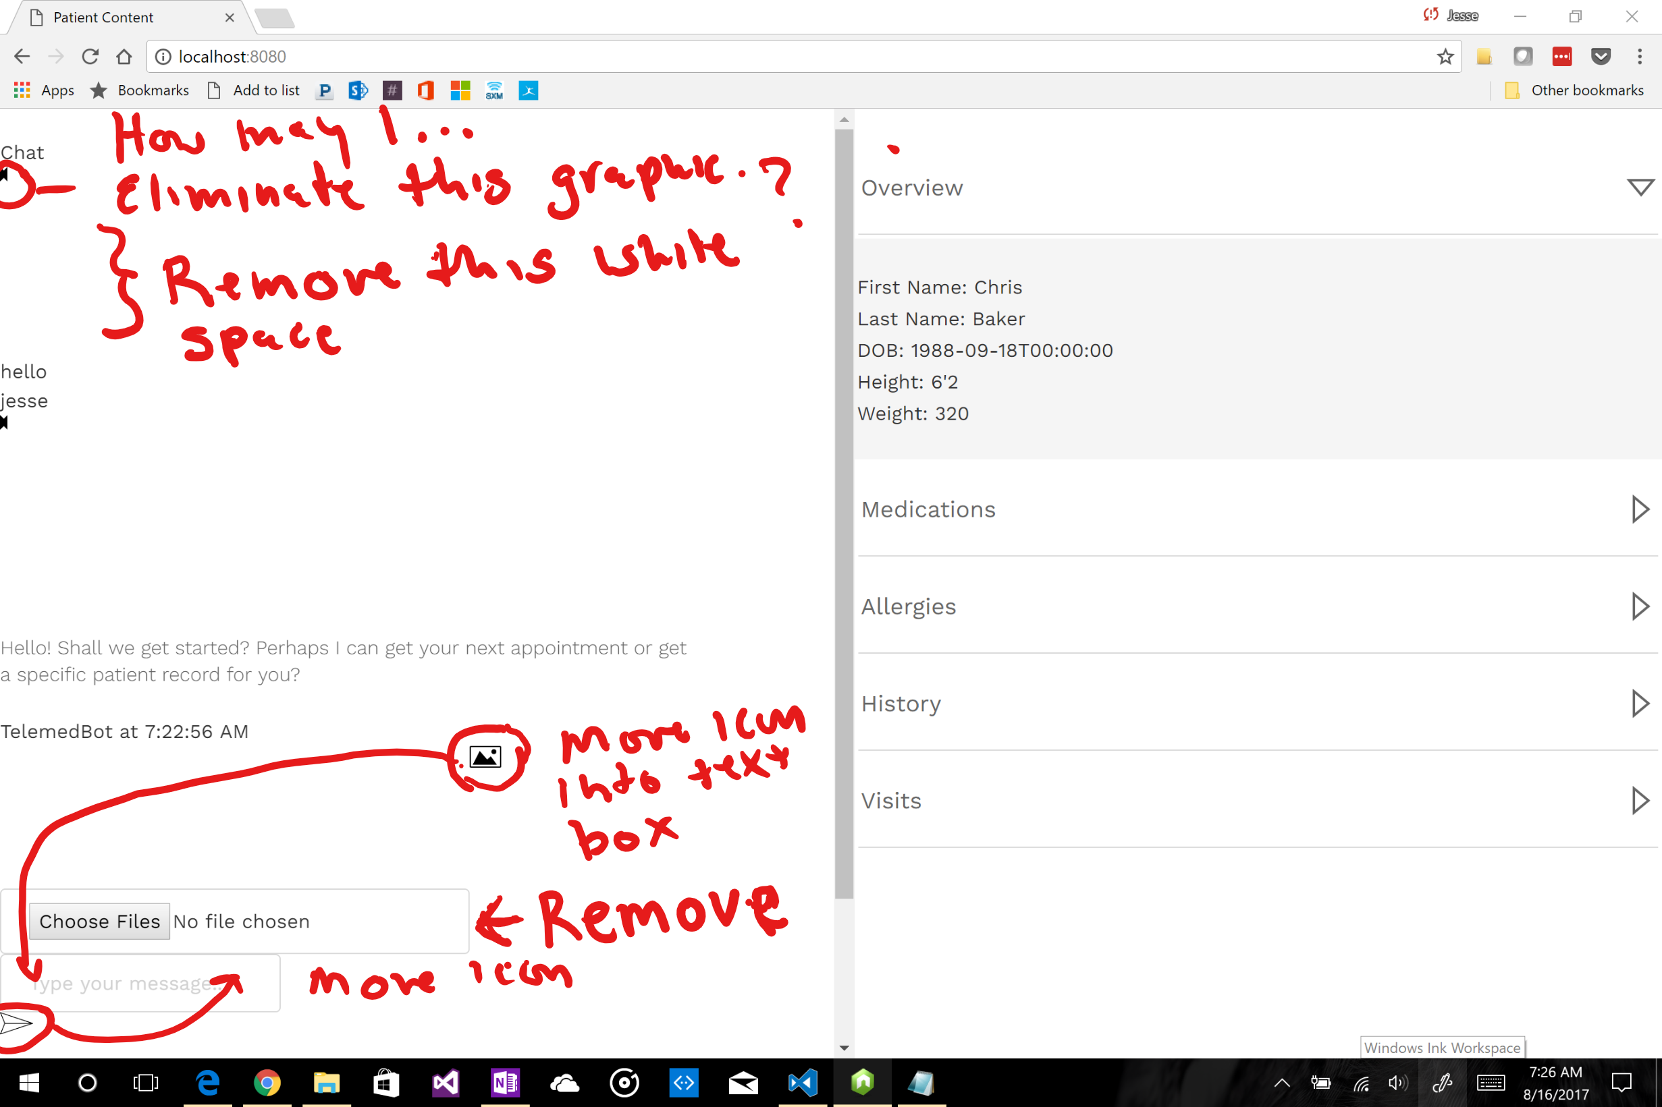Collapse the Overview section

coord(1640,187)
